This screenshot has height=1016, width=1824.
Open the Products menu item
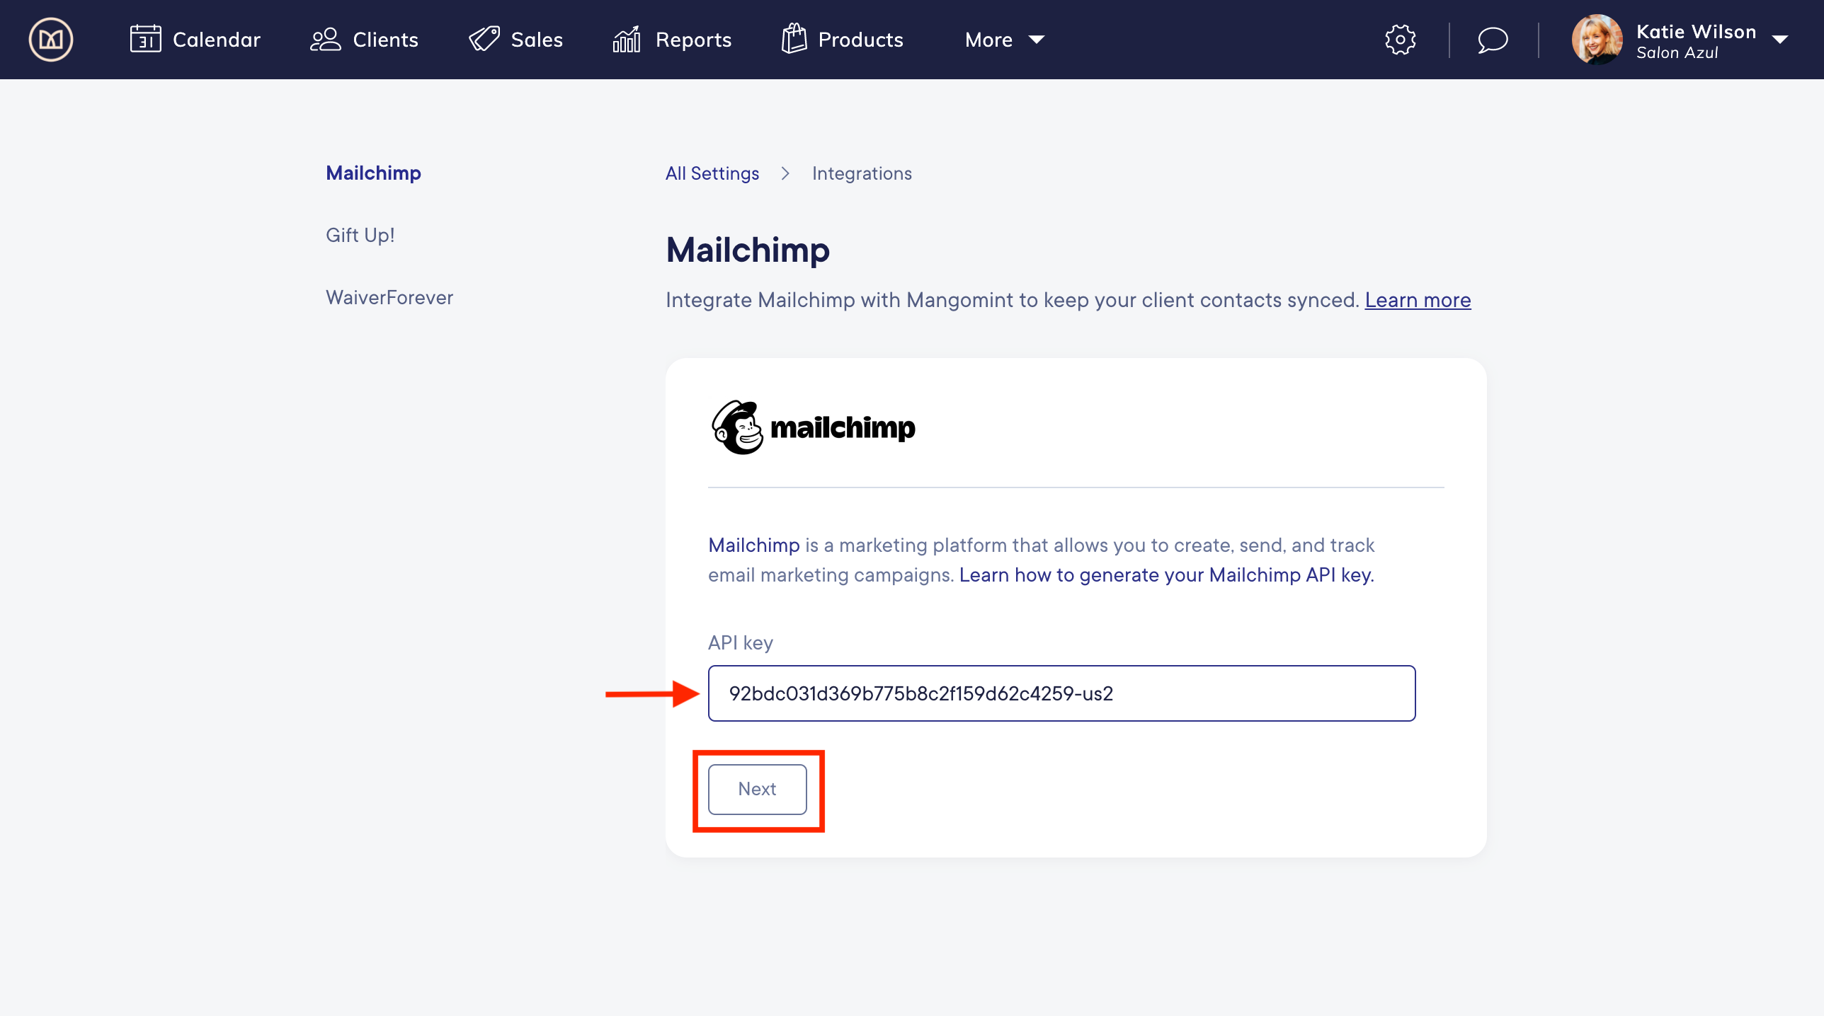(842, 39)
